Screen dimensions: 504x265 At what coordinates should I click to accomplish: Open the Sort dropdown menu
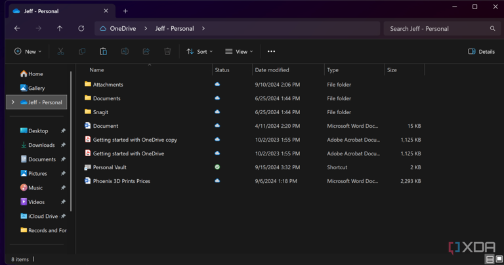coord(199,51)
